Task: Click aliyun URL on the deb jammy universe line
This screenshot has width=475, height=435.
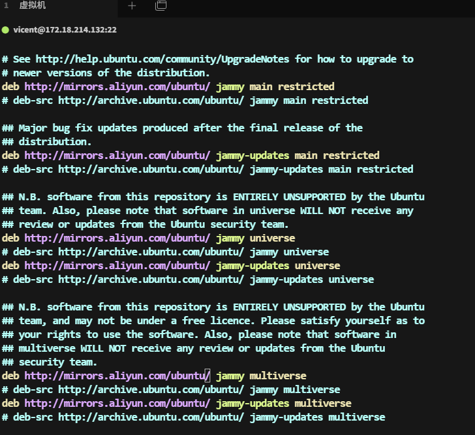Action: pyautogui.click(x=117, y=238)
